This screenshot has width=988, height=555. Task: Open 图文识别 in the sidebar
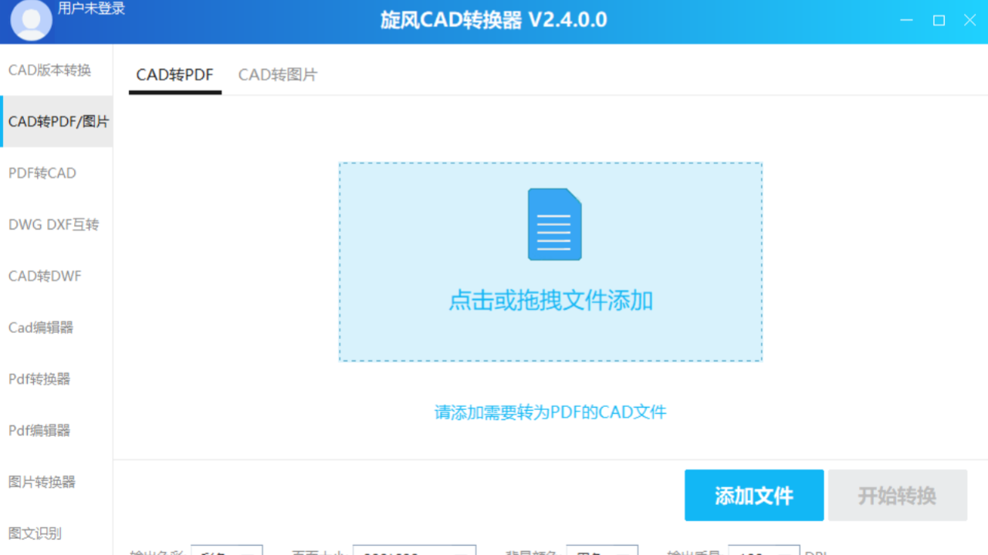point(35,533)
